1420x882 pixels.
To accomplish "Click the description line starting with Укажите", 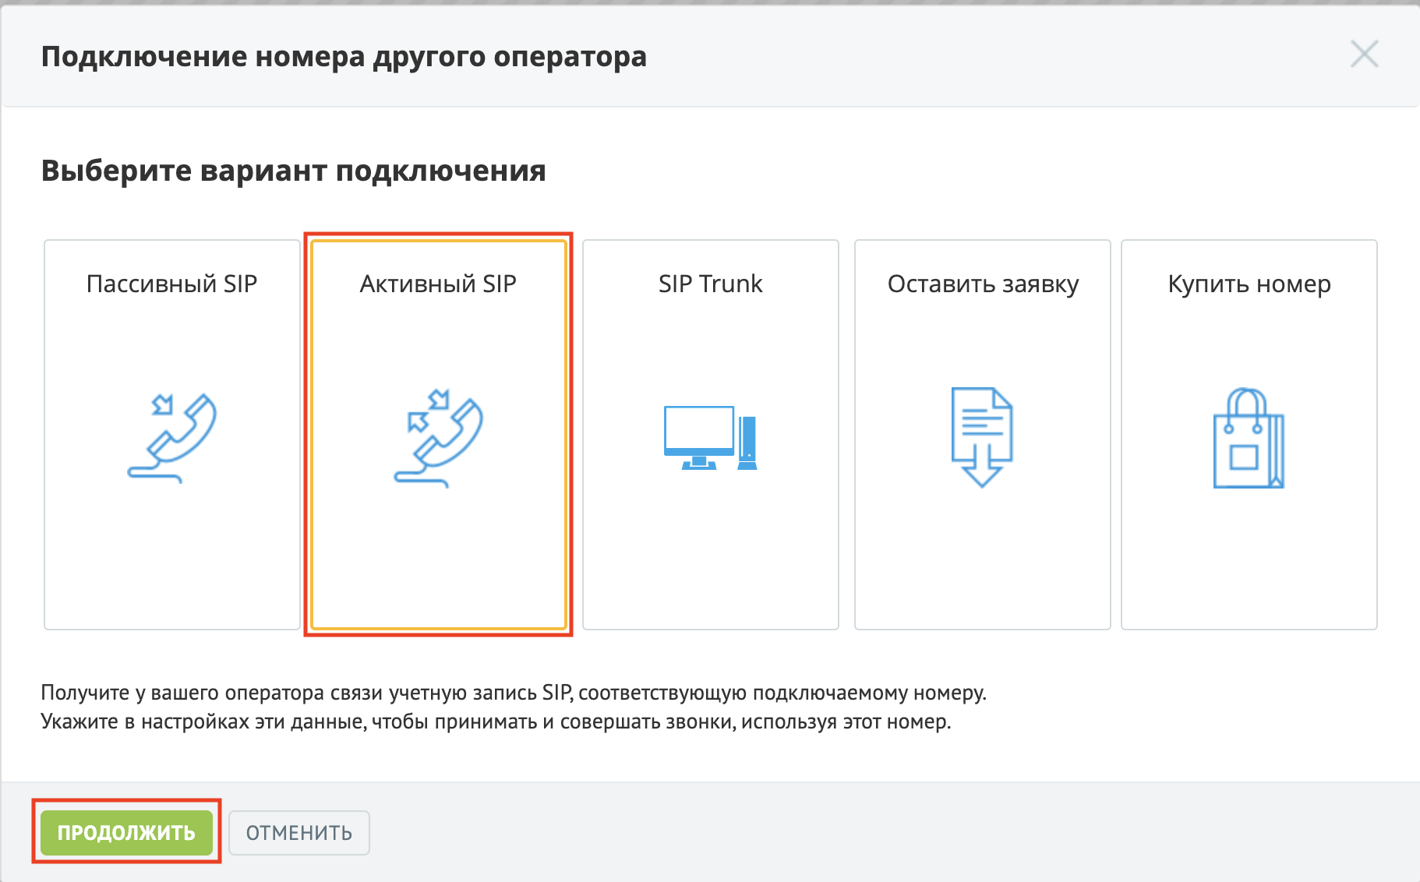I will (496, 721).
